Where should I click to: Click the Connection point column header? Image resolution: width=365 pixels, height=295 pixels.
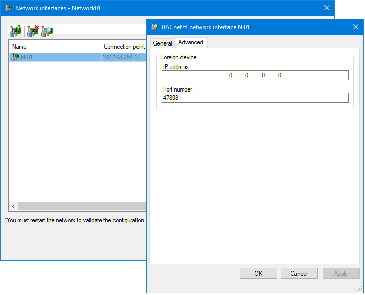(124, 47)
